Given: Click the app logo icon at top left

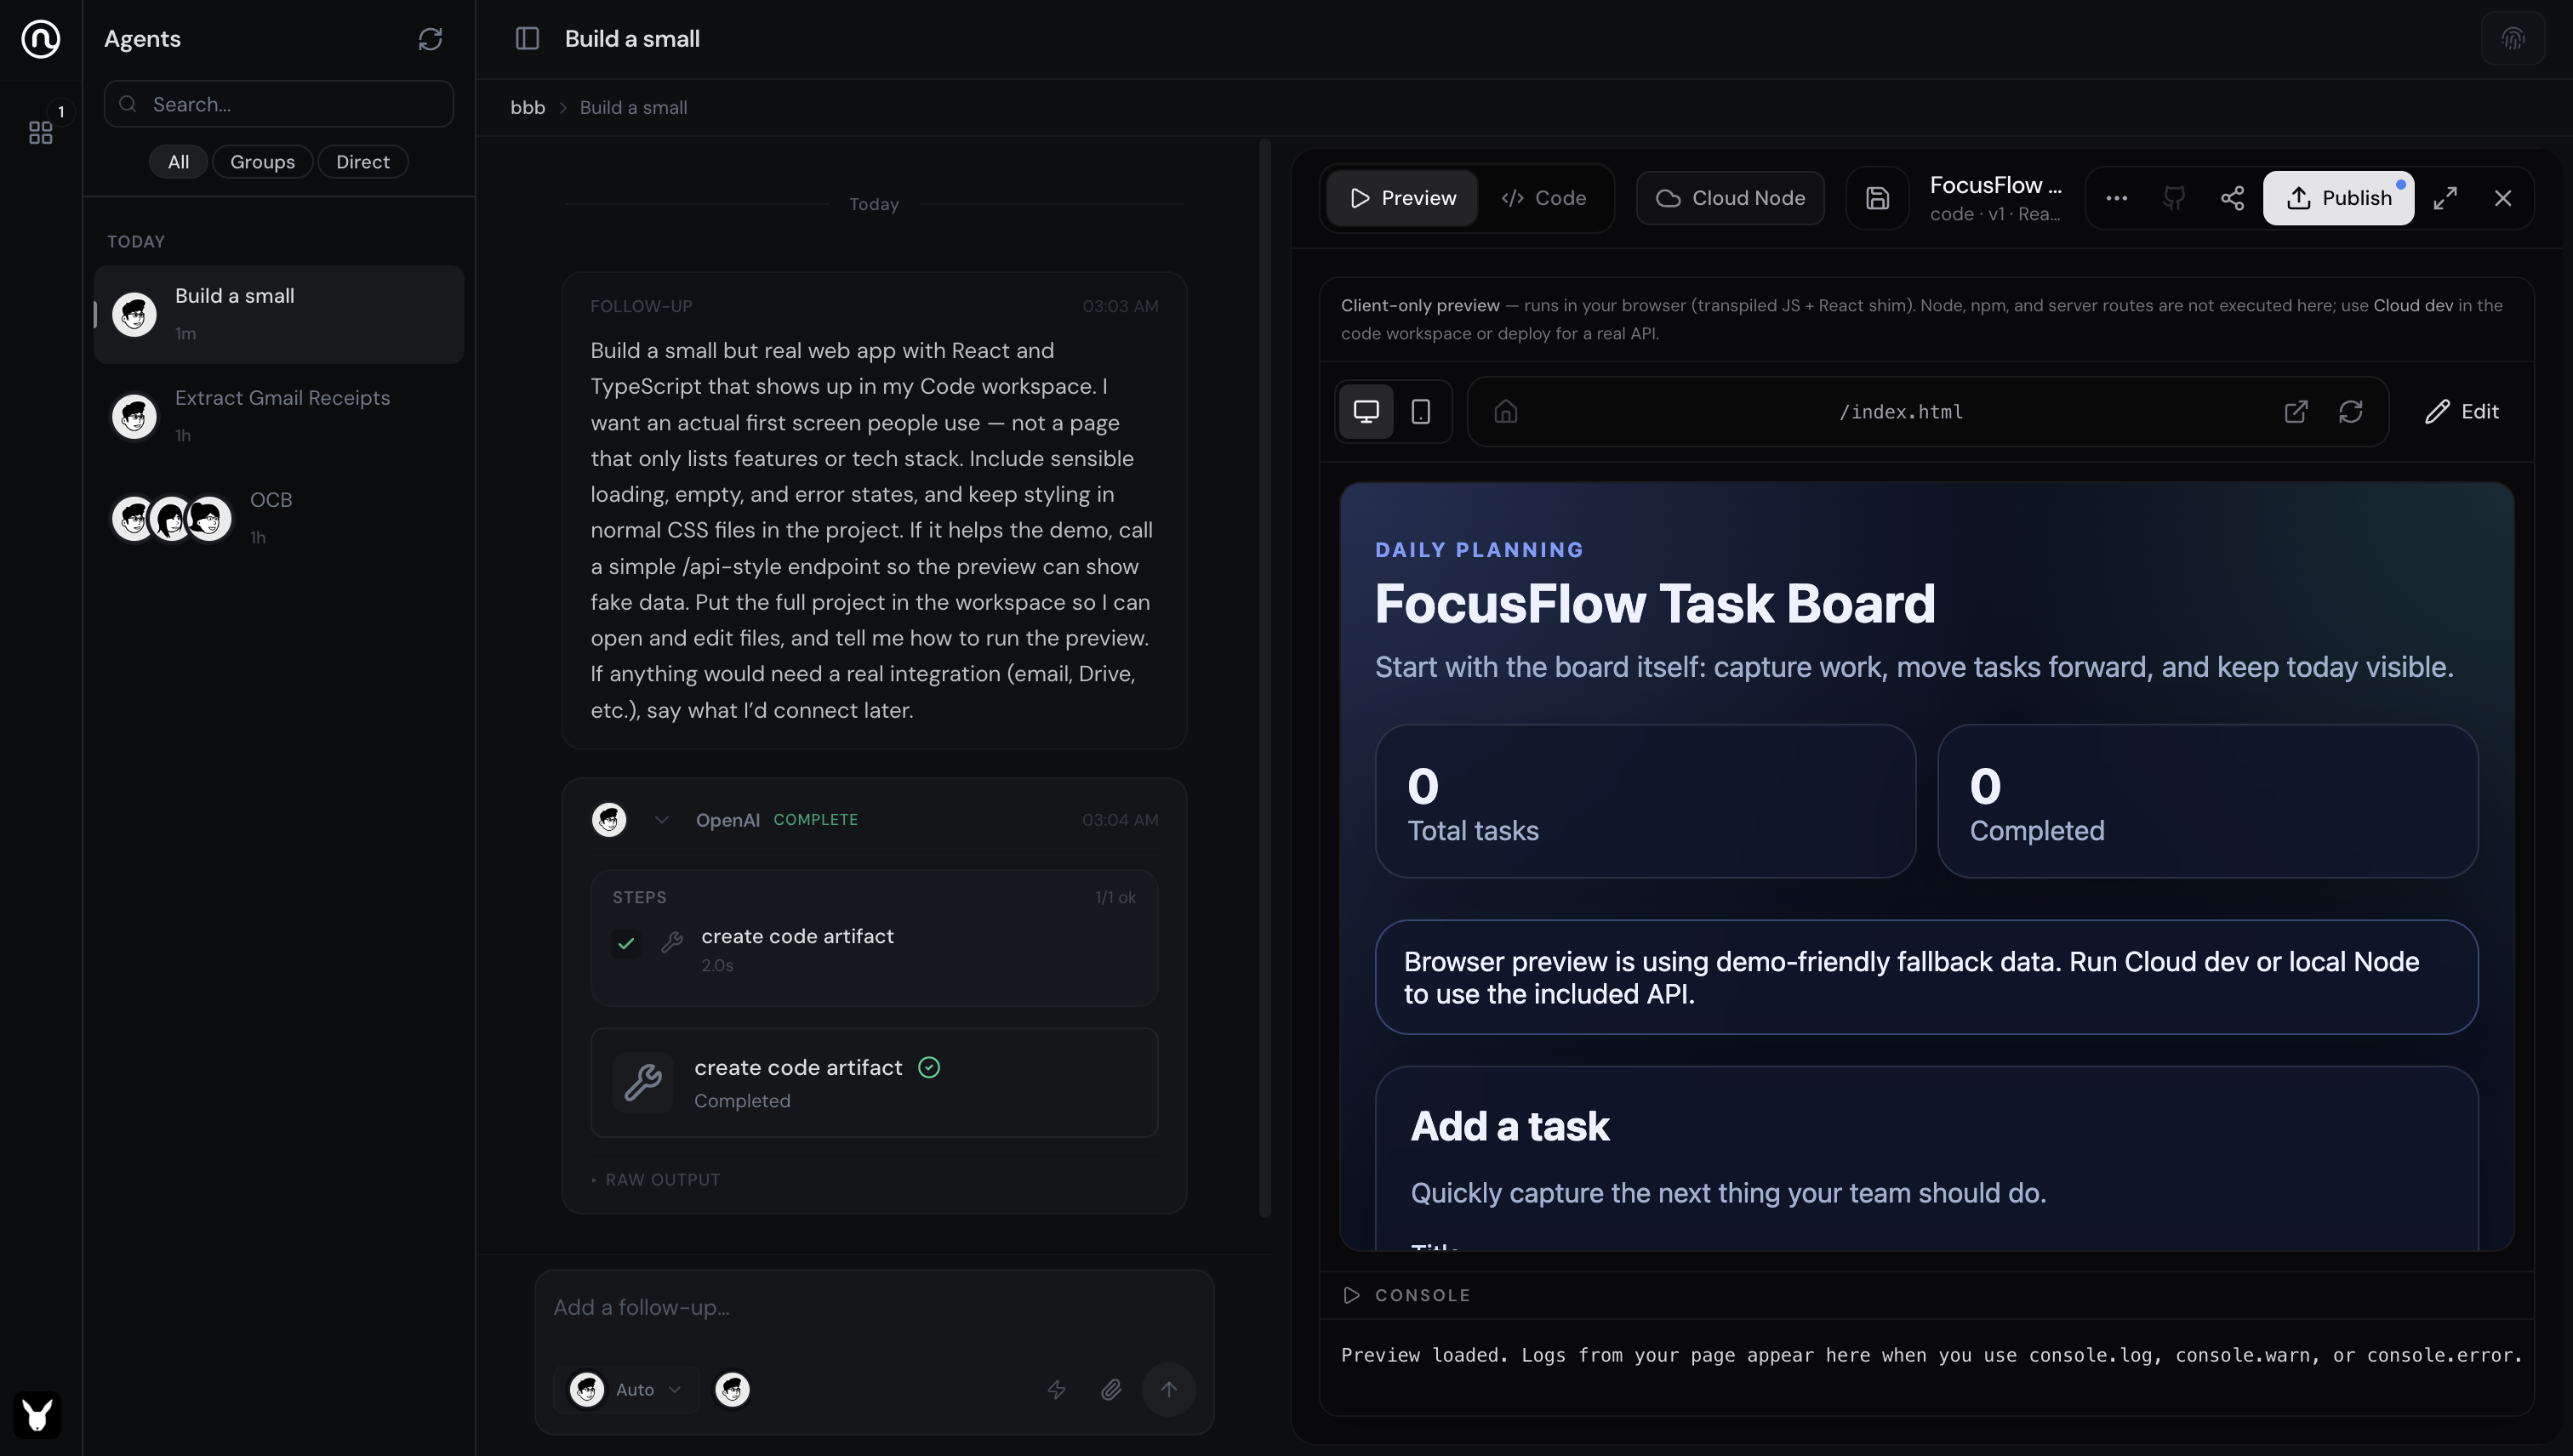Looking at the screenshot, I should click(x=40, y=39).
